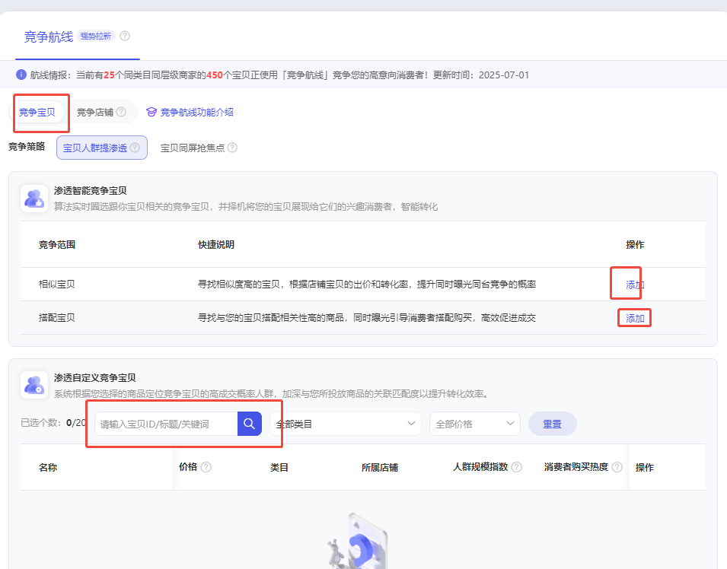This screenshot has height=569, width=727.
Task: Click help icon in 宝贝人群提渗透 button
Action: (135, 148)
